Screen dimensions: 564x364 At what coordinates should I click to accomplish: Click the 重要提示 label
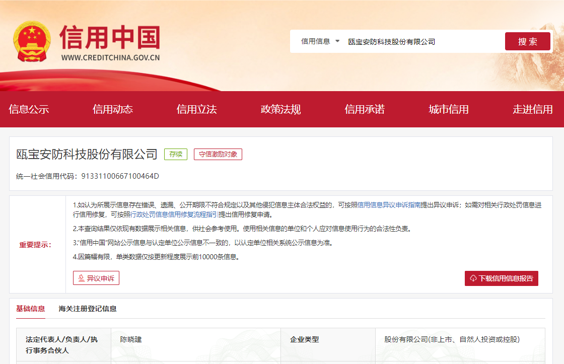[35, 245]
